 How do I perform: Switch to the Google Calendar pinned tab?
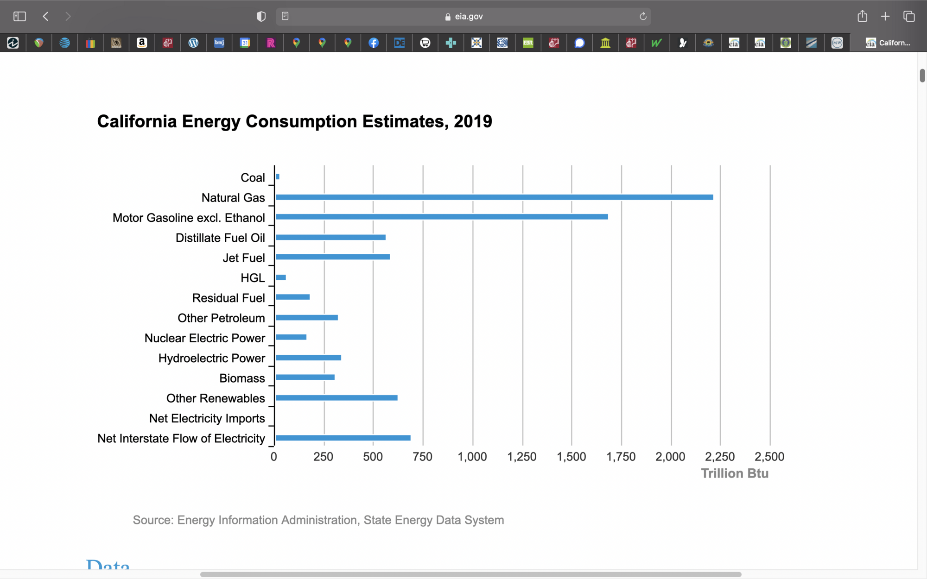point(245,43)
